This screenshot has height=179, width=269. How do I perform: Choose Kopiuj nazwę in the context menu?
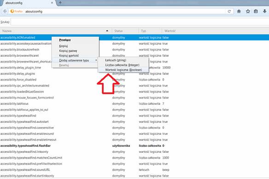(76, 51)
